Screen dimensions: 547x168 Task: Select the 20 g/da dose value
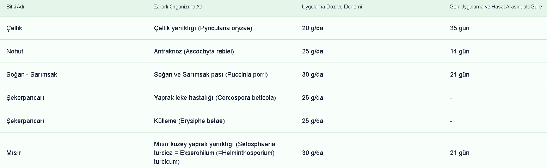312,28
